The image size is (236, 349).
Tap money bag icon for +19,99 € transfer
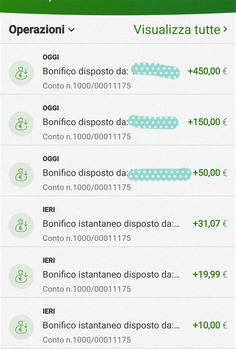coord(21,276)
